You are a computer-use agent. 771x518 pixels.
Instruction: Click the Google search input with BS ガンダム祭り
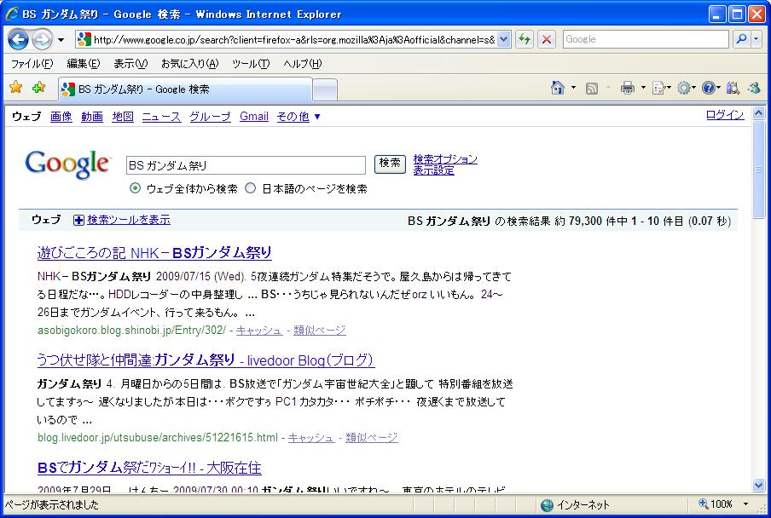[x=246, y=165]
